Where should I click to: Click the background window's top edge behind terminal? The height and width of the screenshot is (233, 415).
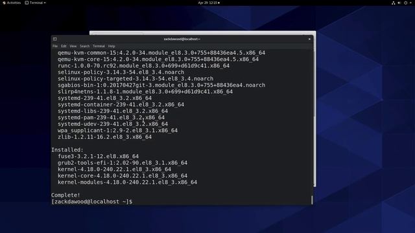point(202,33)
